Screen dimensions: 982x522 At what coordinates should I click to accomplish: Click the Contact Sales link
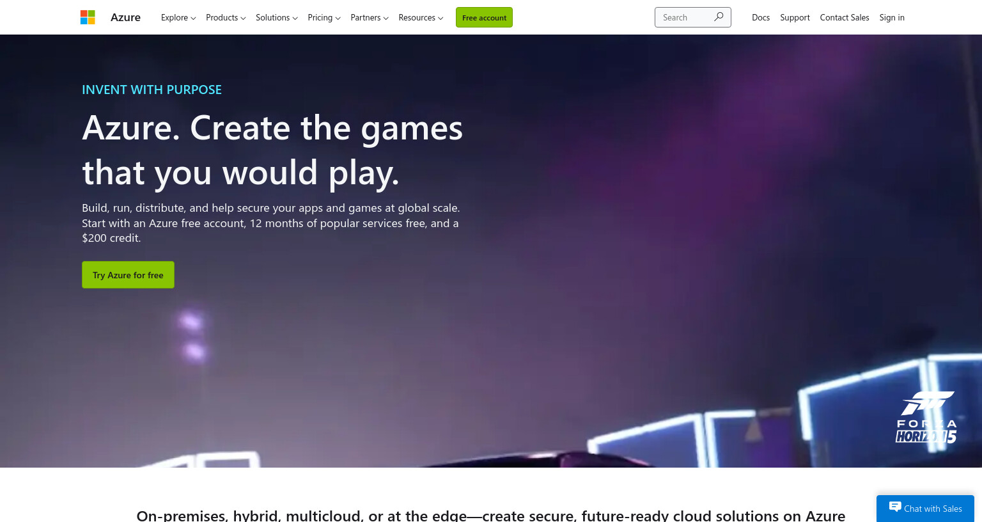pos(845,17)
